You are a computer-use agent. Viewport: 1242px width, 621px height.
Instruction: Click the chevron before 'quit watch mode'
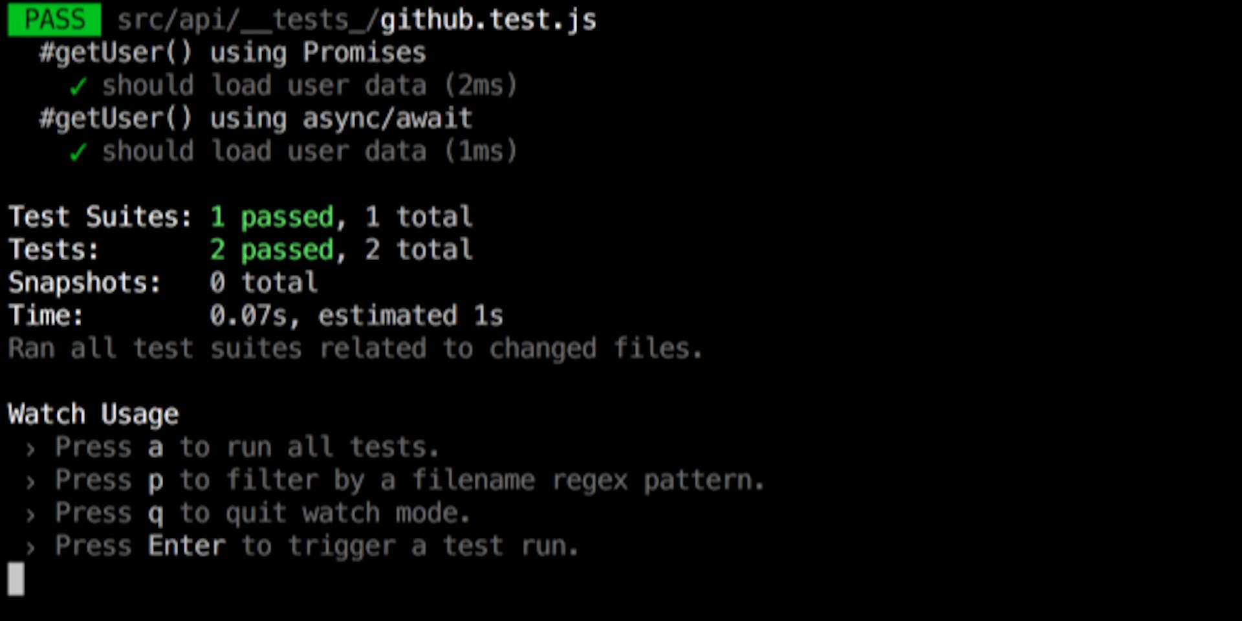tap(30, 514)
